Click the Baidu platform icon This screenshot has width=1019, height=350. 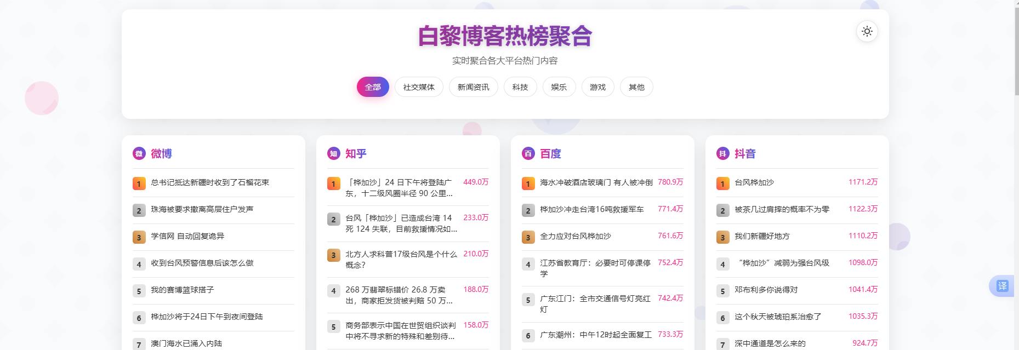click(528, 153)
